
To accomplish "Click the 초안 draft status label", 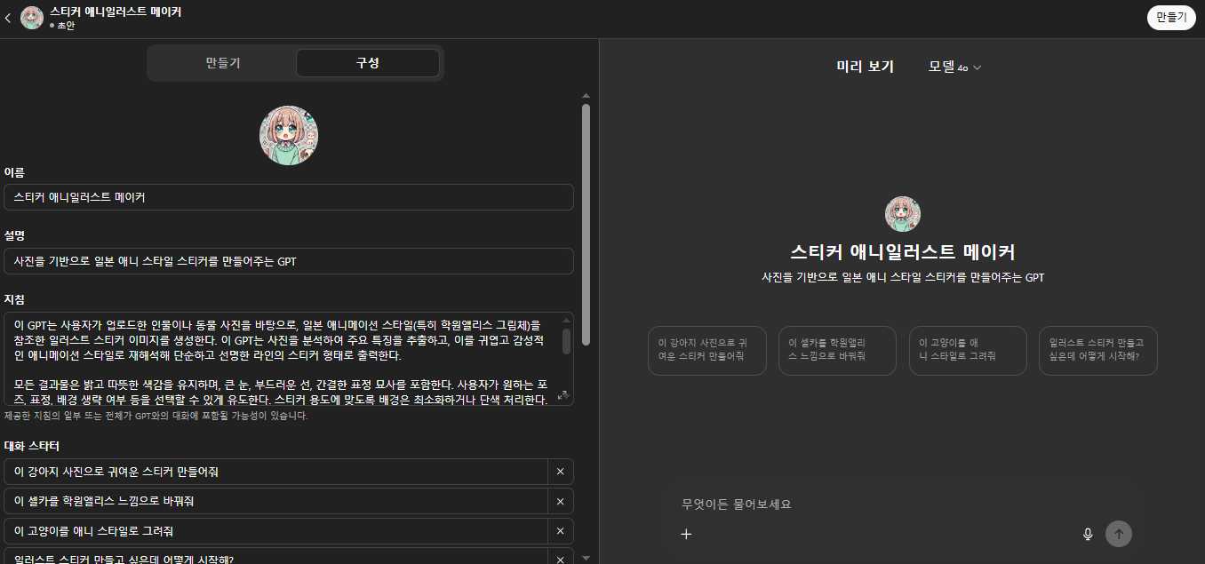I will pyautogui.click(x=62, y=26).
